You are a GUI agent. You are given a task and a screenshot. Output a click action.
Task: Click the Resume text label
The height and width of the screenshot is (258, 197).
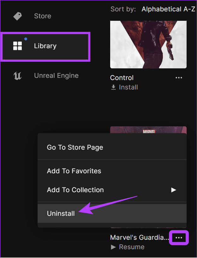coord(131,247)
